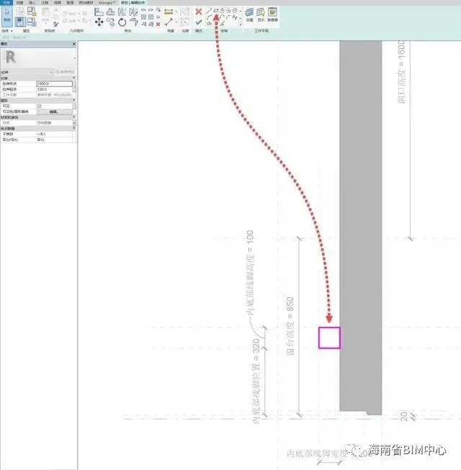Image resolution: width=461 pixels, height=470 pixels.
Task: Click the 洞口高度 = 1600 dimension label
Action: [401, 72]
